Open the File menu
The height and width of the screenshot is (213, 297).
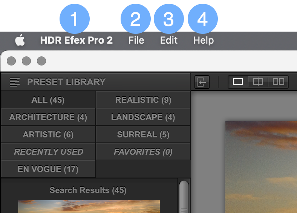click(x=136, y=40)
